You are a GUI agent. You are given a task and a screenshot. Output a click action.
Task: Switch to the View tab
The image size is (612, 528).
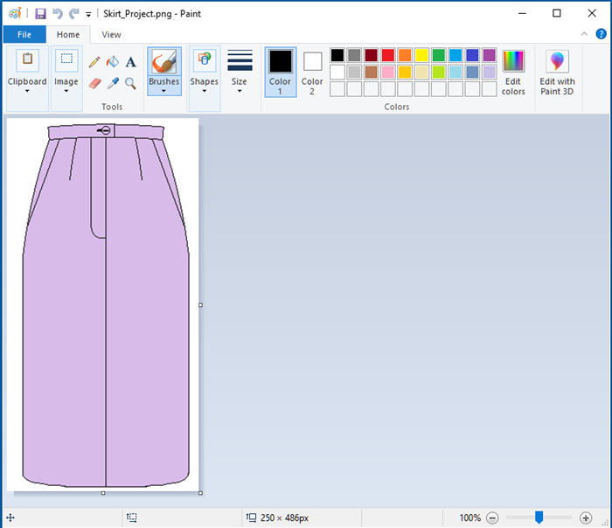pyautogui.click(x=111, y=35)
